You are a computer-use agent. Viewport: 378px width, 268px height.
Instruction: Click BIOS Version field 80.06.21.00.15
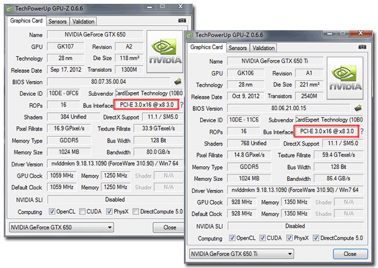(x=289, y=108)
